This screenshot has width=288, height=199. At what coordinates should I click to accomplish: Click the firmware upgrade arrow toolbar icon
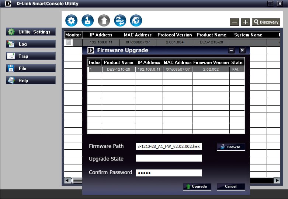[104, 21]
